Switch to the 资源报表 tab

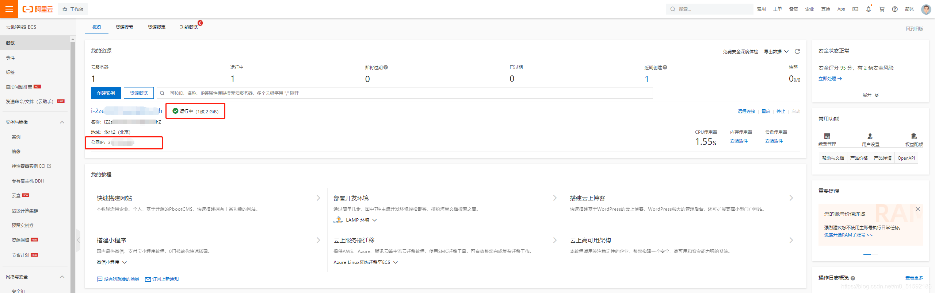157,27
